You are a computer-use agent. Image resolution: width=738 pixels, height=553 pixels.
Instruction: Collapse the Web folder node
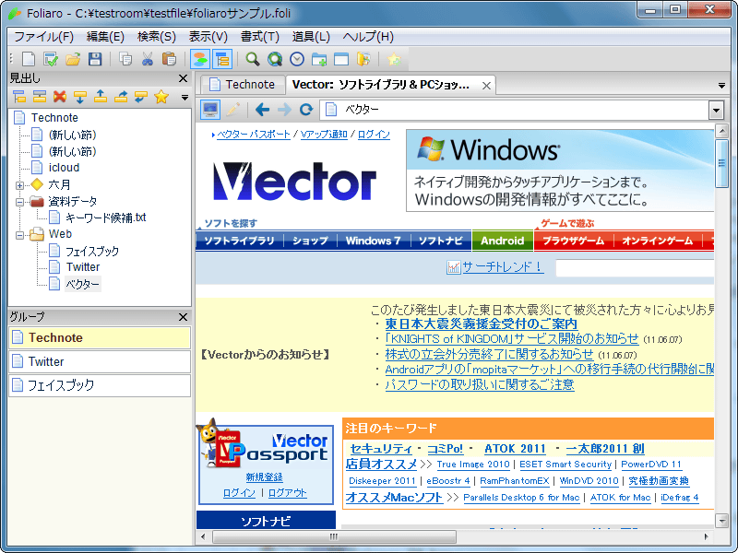click(19, 235)
